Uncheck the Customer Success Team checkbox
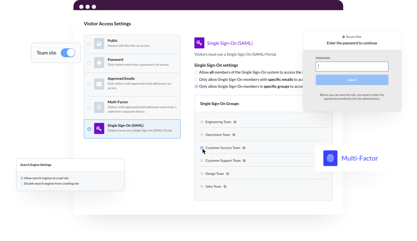 [202, 148]
